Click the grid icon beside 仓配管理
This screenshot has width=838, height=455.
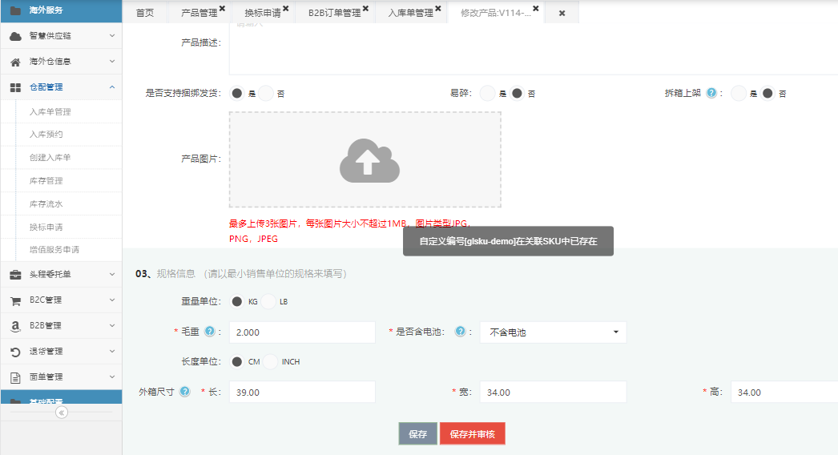tap(15, 87)
